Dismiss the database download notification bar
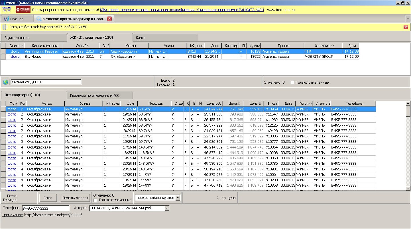The height and width of the screenshot is (229, 411). pyautogui.click(x=406, y=27)
